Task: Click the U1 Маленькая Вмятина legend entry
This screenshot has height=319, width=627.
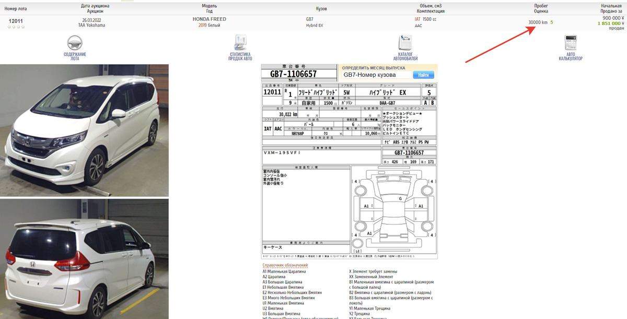Action: coord(283,303)
